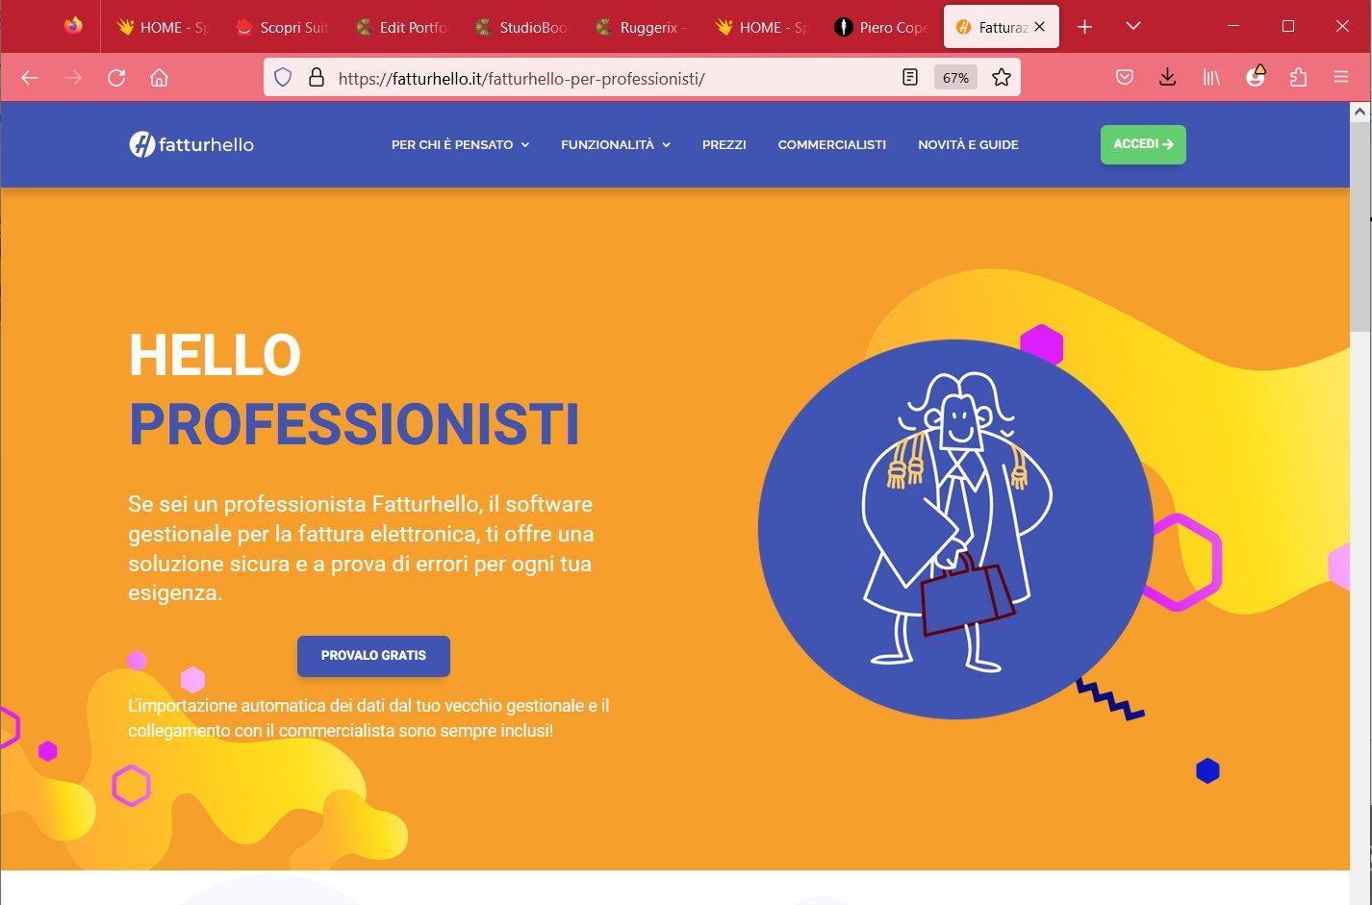Open the PREZZI menu item
The height and width of the screenshot is (905, 1372).
[x=724, y=144]
